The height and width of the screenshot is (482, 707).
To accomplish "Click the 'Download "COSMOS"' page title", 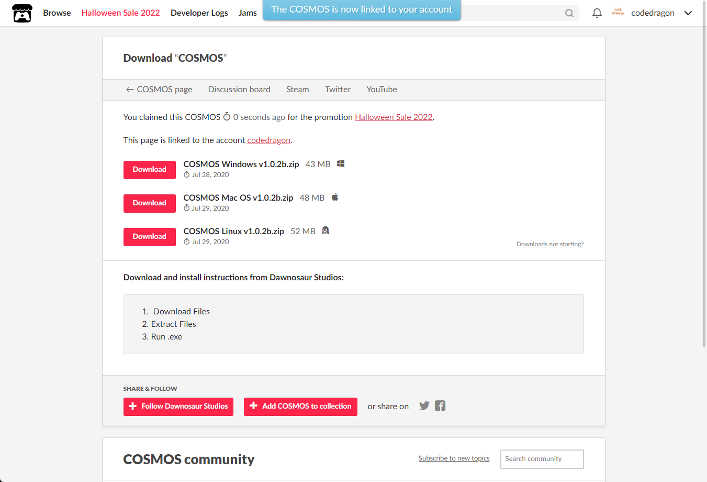I will 175,58.
